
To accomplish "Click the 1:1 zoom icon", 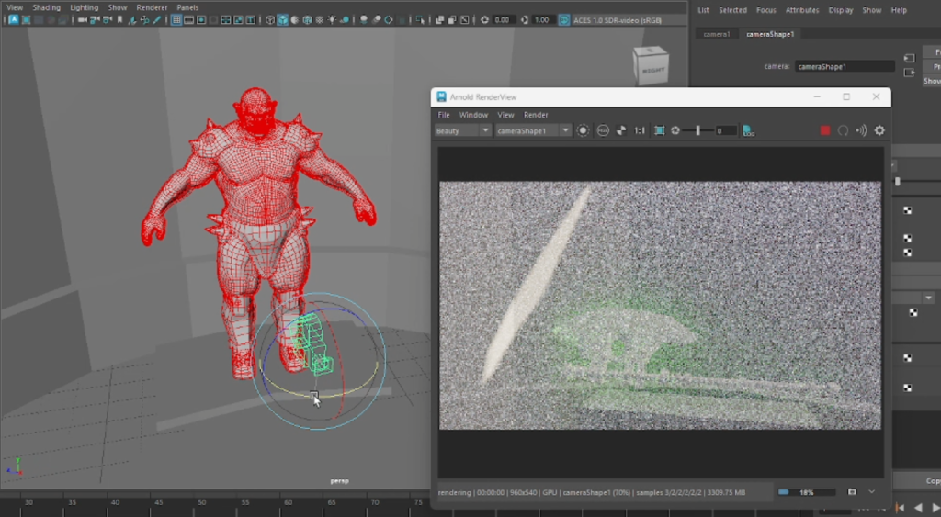I will [x=640, y=130].
